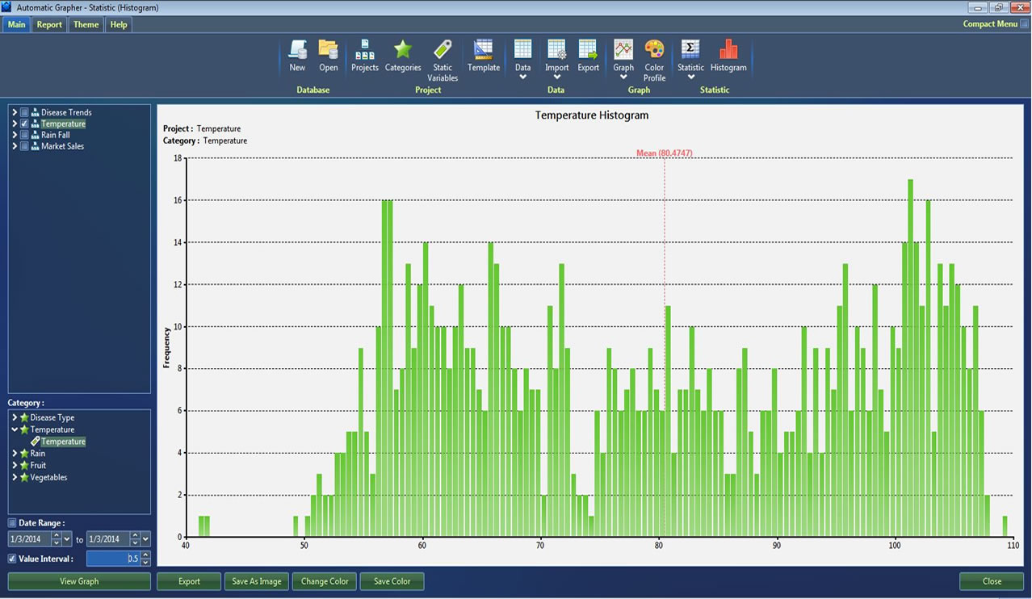
Task: Click the Temperature variable tag icon
Action: click(36, 442)
